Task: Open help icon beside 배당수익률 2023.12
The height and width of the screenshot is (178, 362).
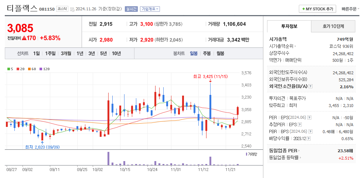Action: [309, 139]
